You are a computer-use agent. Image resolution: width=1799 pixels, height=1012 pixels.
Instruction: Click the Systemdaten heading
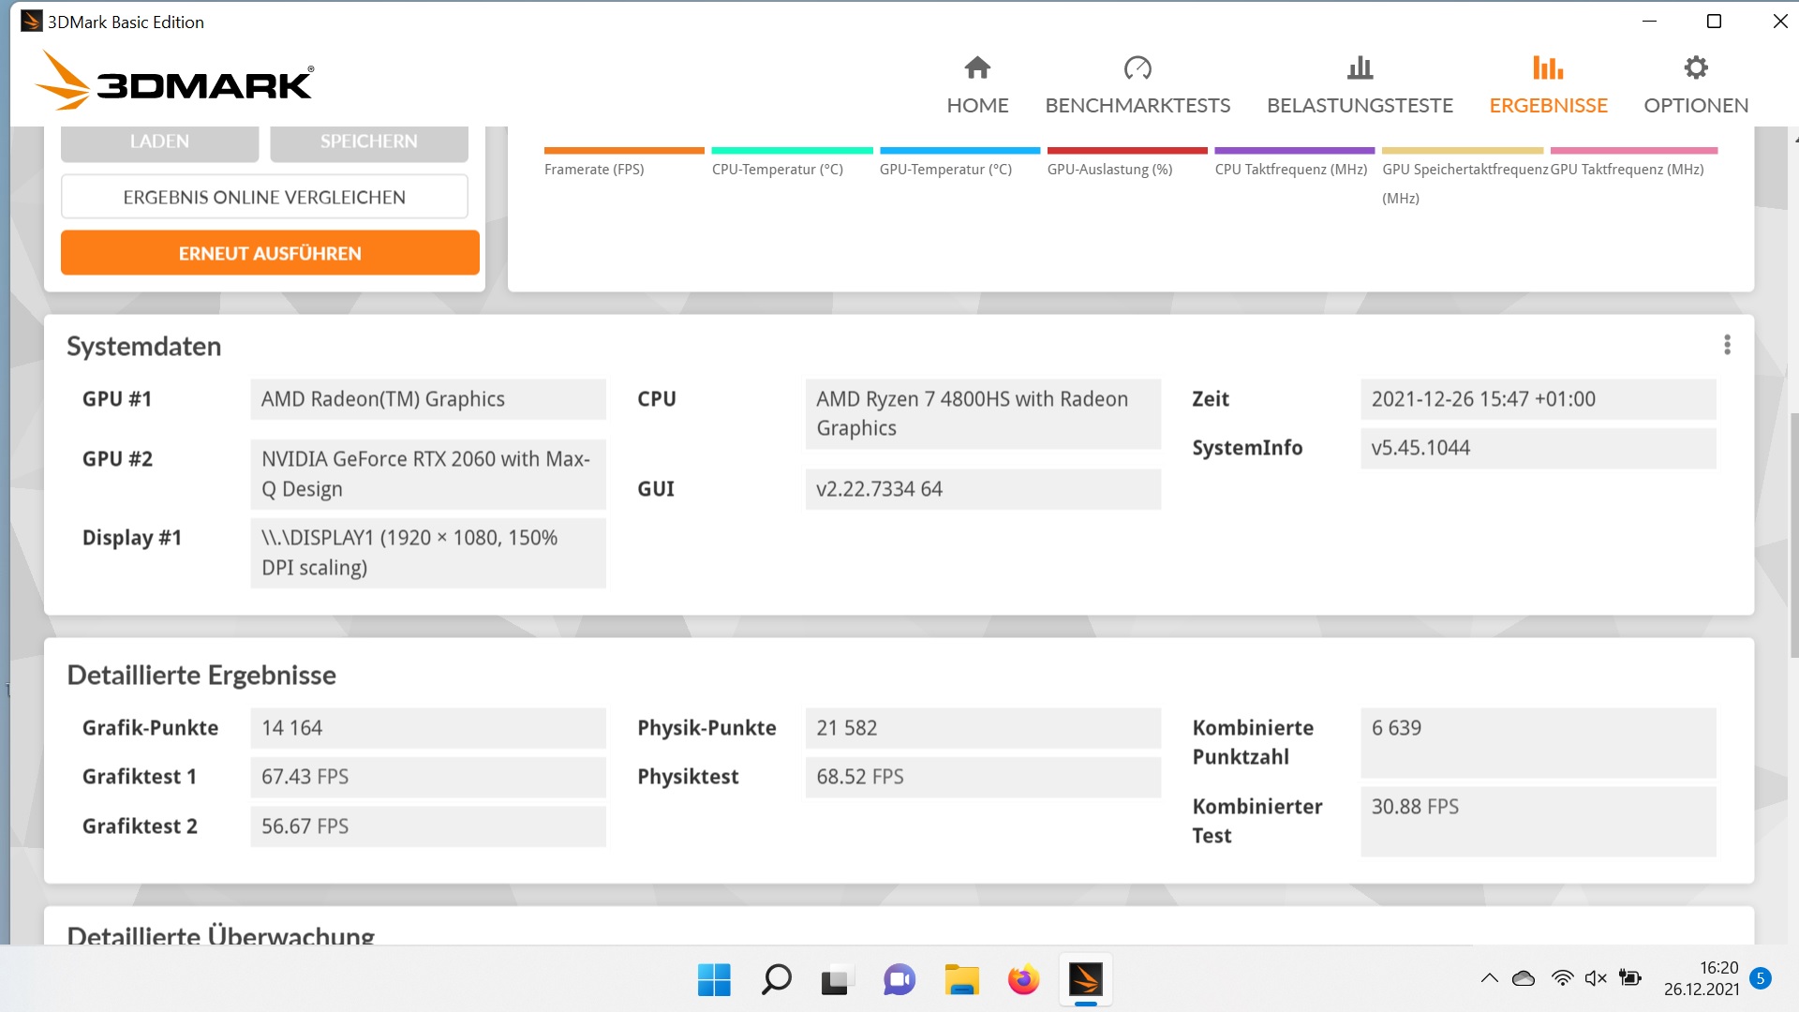click(144, 347)
